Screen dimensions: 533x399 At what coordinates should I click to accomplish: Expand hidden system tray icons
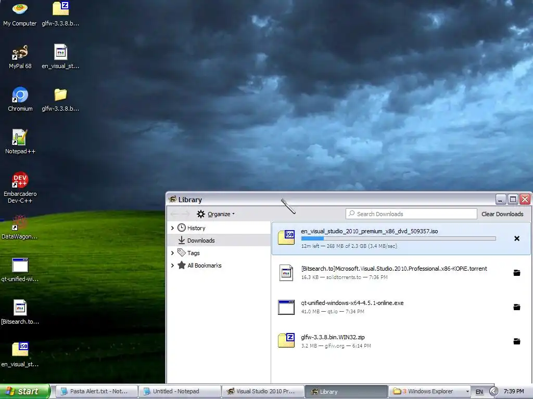click(493, 392)
